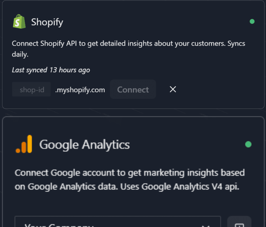
Task: Click the green status dot on Google Analytics card
Action: pyautogui.click(x=248, y=145)
